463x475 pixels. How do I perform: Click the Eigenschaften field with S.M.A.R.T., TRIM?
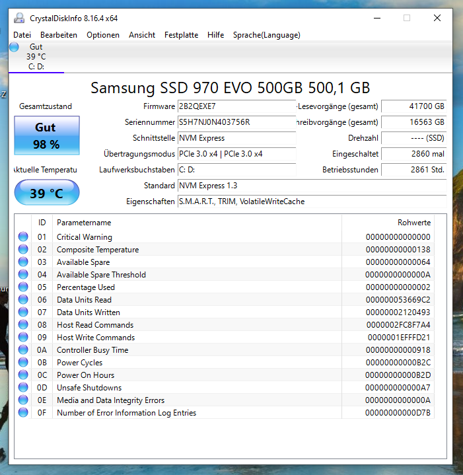[x=312, y=201]
